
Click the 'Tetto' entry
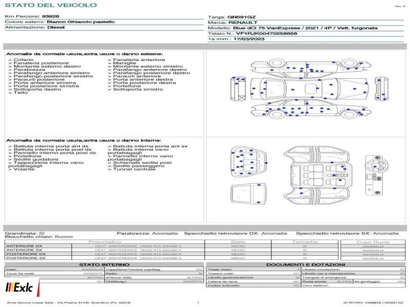[20, 93]
